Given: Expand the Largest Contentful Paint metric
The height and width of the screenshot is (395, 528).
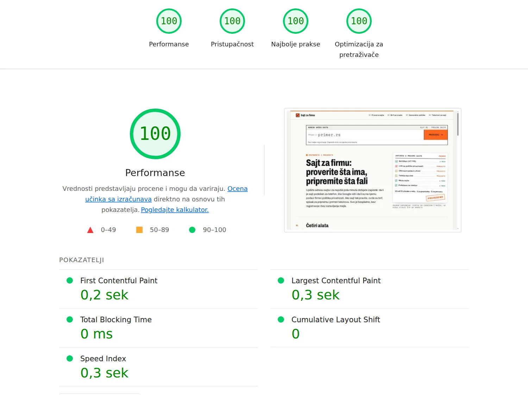Looking at the screenshot, I should click(x=370, y=289).
